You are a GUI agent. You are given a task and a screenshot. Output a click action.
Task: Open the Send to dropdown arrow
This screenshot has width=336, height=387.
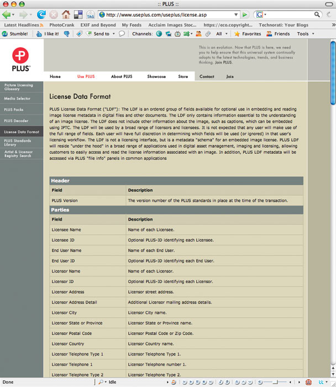[114, 34]
